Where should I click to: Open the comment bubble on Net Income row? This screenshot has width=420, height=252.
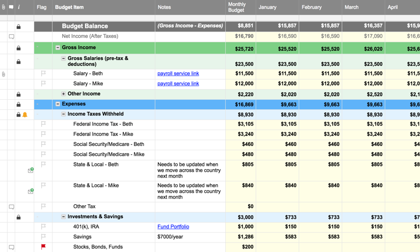(x=11, y=37)
